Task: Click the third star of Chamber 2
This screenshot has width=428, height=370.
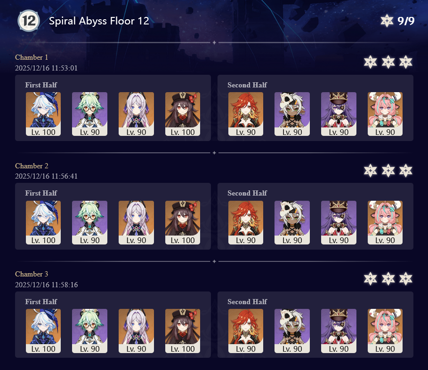Action: pyautogui.click(x=406, y=171)
